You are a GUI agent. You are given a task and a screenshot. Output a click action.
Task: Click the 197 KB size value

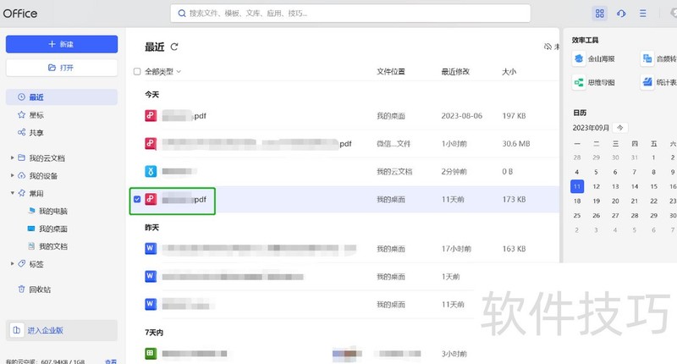pos(514,116)
